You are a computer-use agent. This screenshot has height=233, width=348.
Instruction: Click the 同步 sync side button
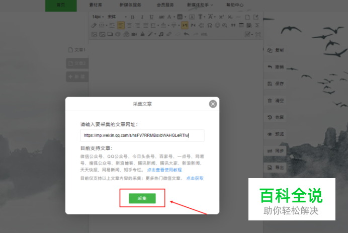tap(275, 151)
